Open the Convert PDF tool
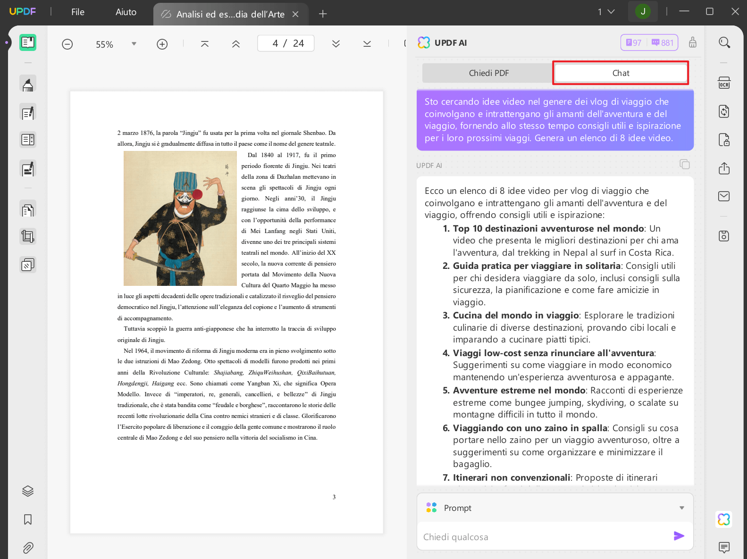 [x=724, y=111]
